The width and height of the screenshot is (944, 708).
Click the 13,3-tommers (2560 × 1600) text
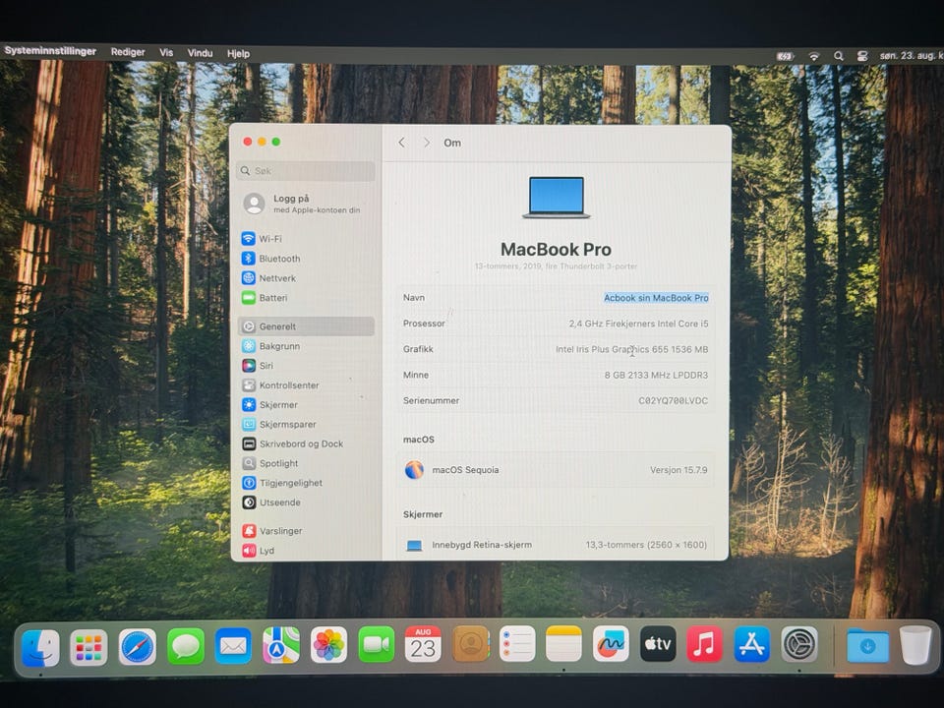(646, 545)
